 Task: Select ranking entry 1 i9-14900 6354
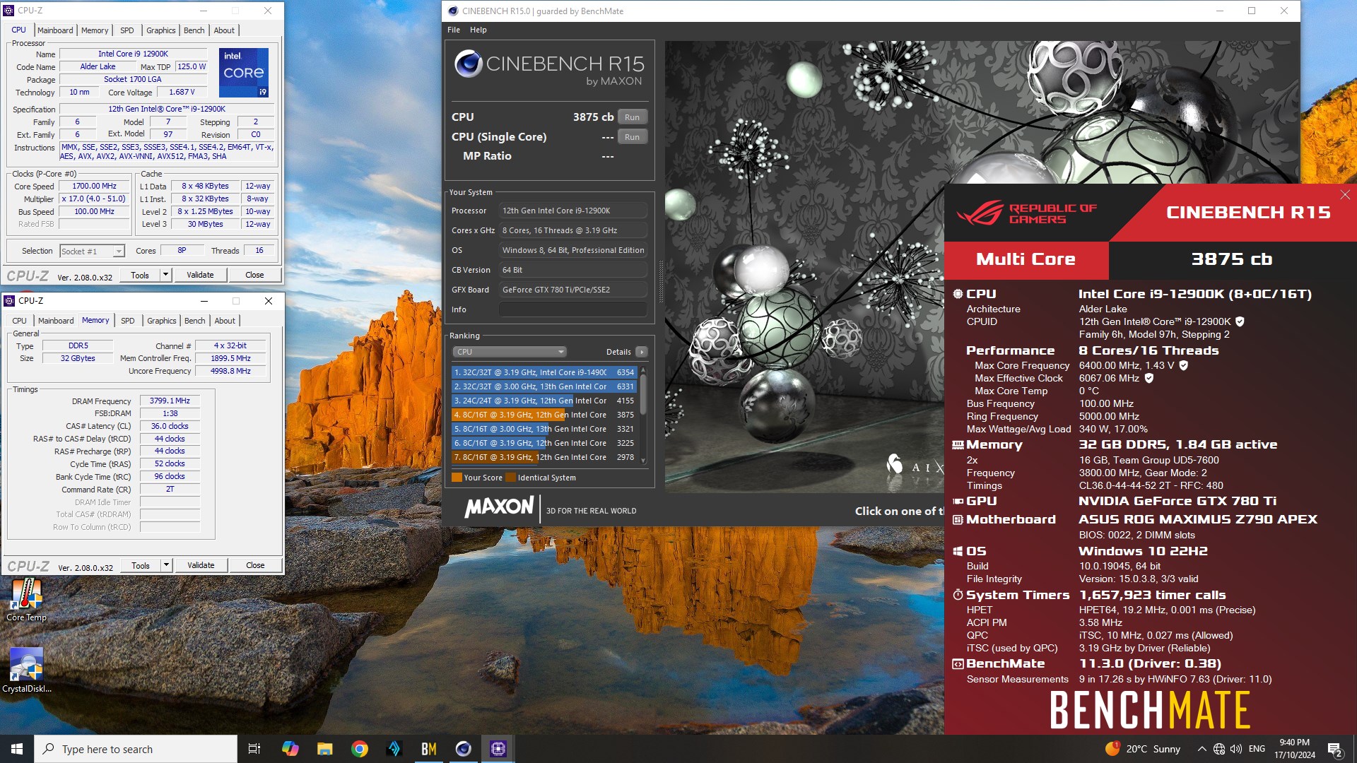pyautogui.click(x=544, y=372)
